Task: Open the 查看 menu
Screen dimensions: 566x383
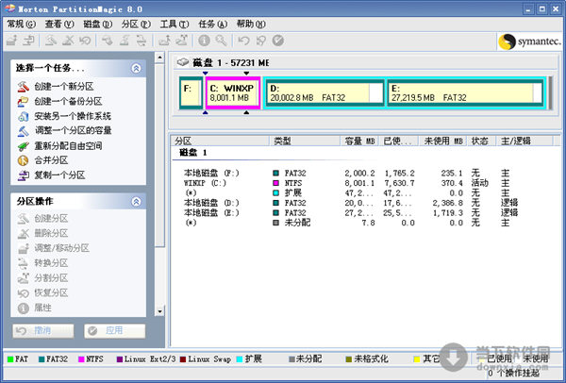Action: (59, 25)
